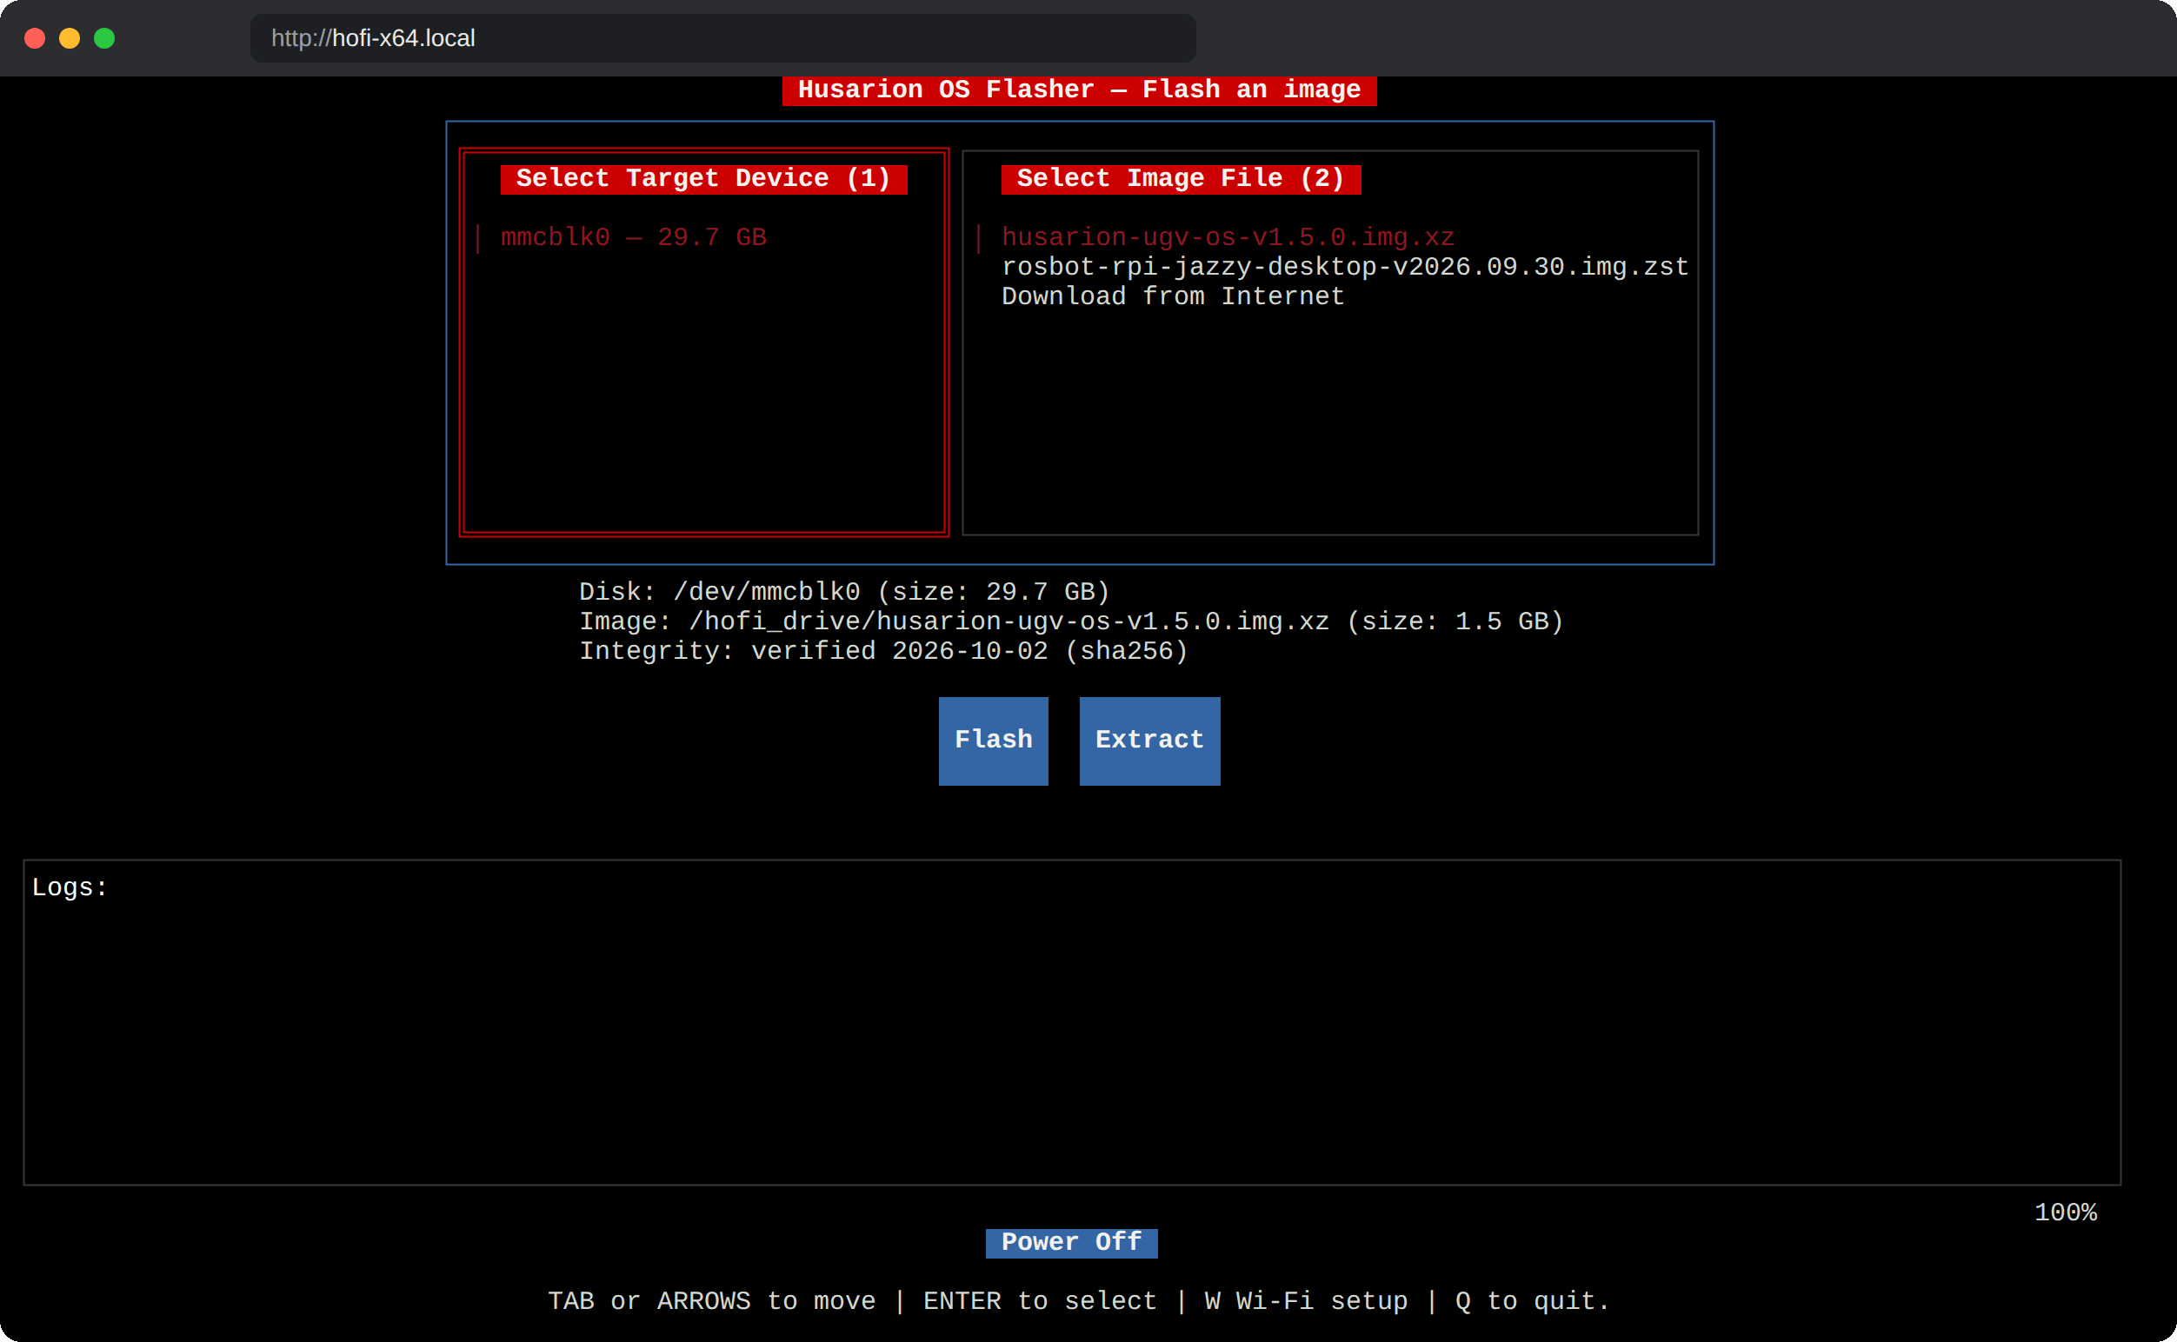This screenshot has width=2177, height=1342.
Task: Choose rosbot-rpi-jazzy-desktop-v2026.09.30.img.zst image
Action: (1344, 266)
